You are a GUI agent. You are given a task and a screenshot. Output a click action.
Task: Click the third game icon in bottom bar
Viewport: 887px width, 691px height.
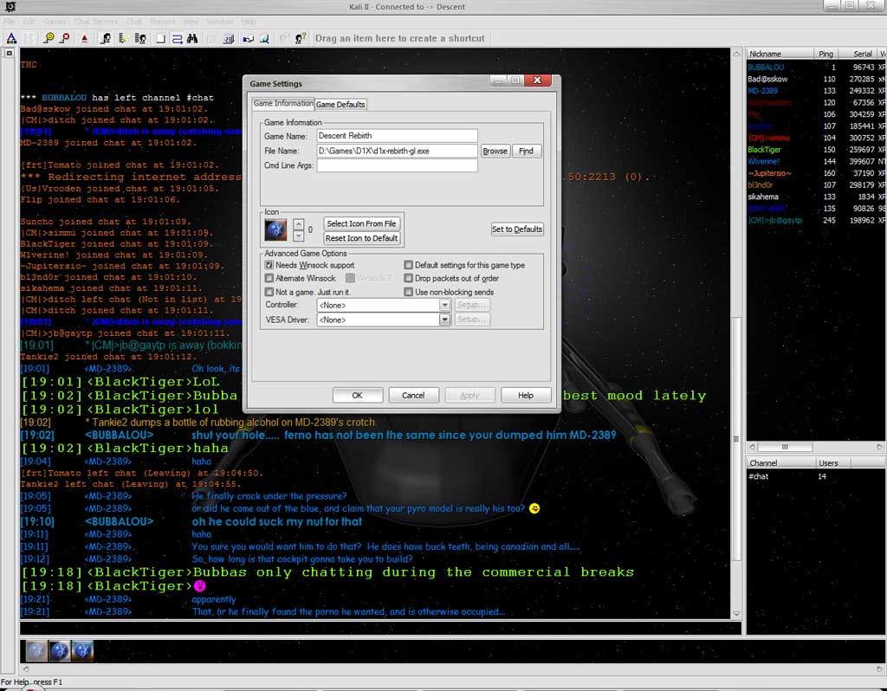[x=82, y=651]
